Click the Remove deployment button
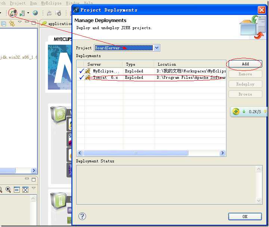 245,74
